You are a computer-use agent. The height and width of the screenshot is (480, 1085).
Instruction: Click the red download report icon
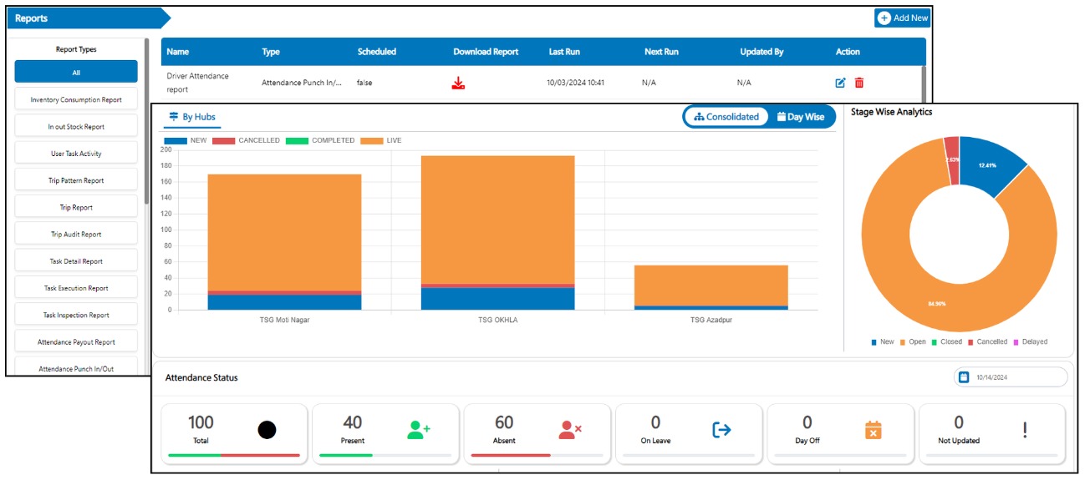pos(457,83)
